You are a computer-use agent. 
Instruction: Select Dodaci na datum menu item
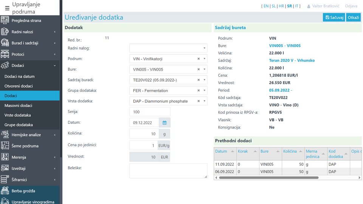coord(19,76)
